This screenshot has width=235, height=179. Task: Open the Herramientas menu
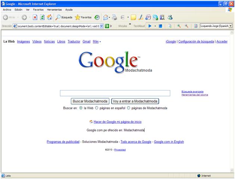(x=55, y=10)
